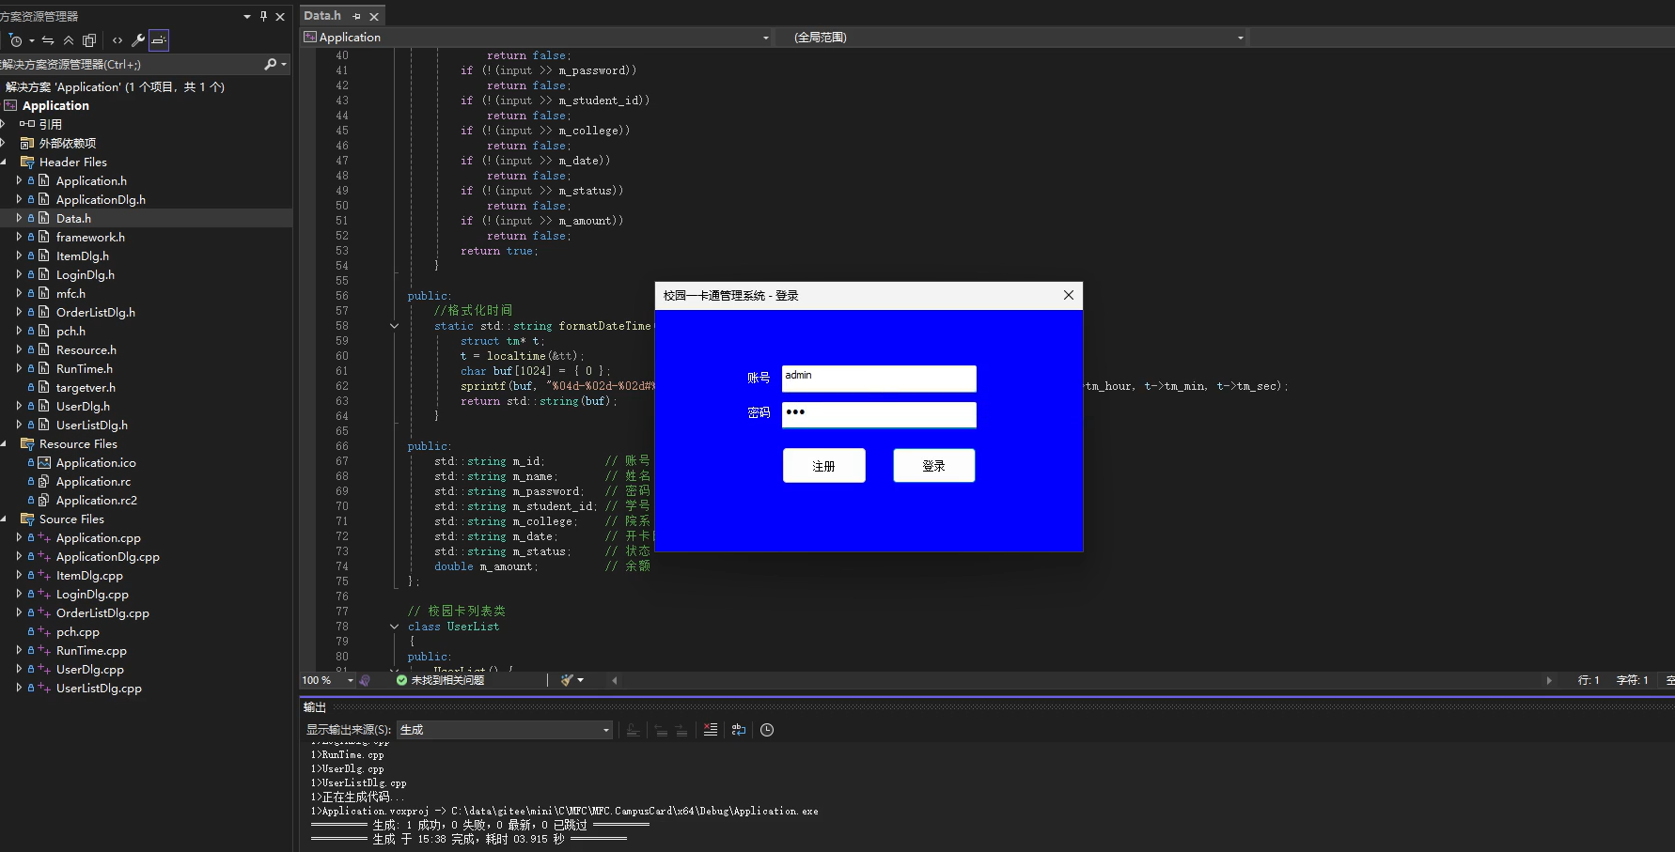
Task: Click the 注册 register button
Action: click(824, 466)
